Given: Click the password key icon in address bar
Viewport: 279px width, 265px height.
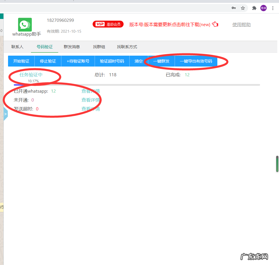Looking at the screenshot, I should click(x=234, y=8).
